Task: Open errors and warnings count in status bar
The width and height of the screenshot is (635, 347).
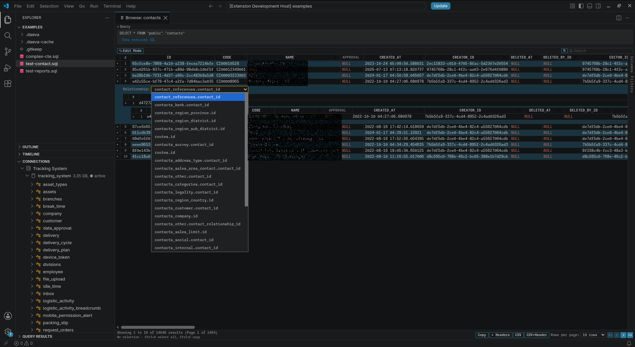Action: tap(23, 343)
